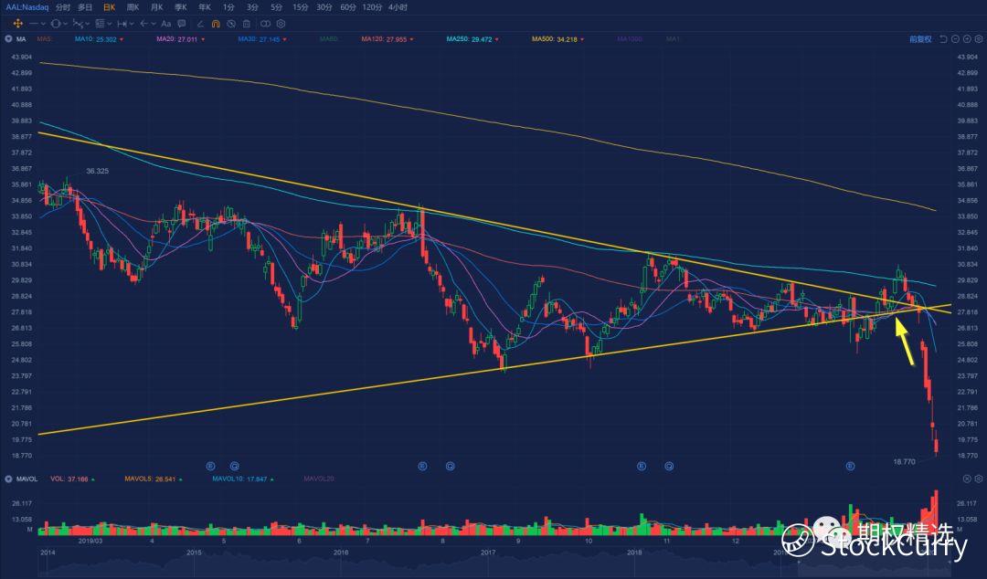The image size is (987, 579).
Task: Select the circle shape drawing tool
Action: [x=56, y=23]
